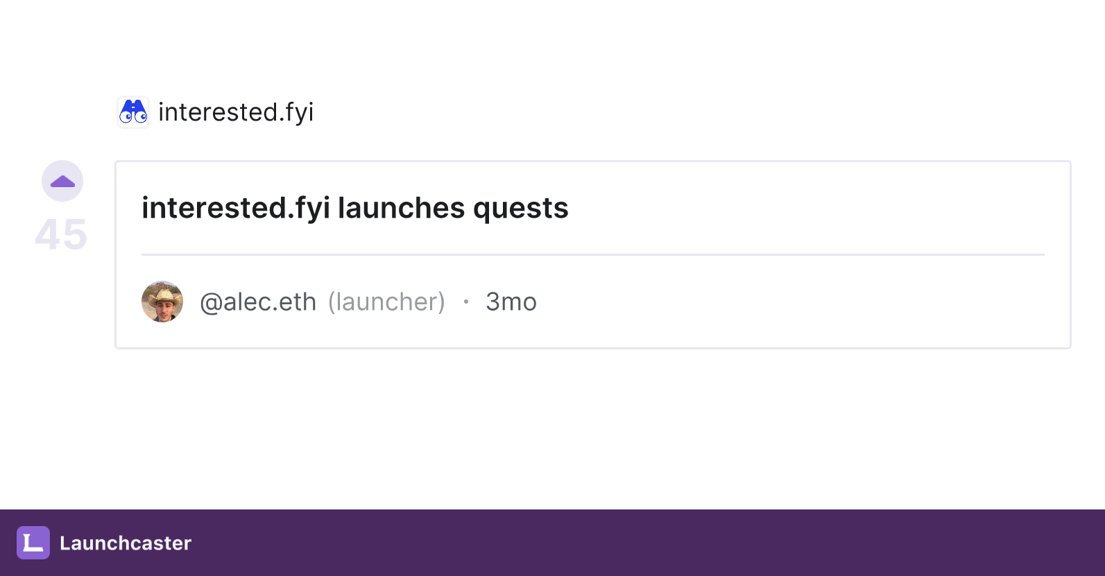1105x576 pixels.
Task: Open the interested.fyi project name
Action: (x=236, y=112)
